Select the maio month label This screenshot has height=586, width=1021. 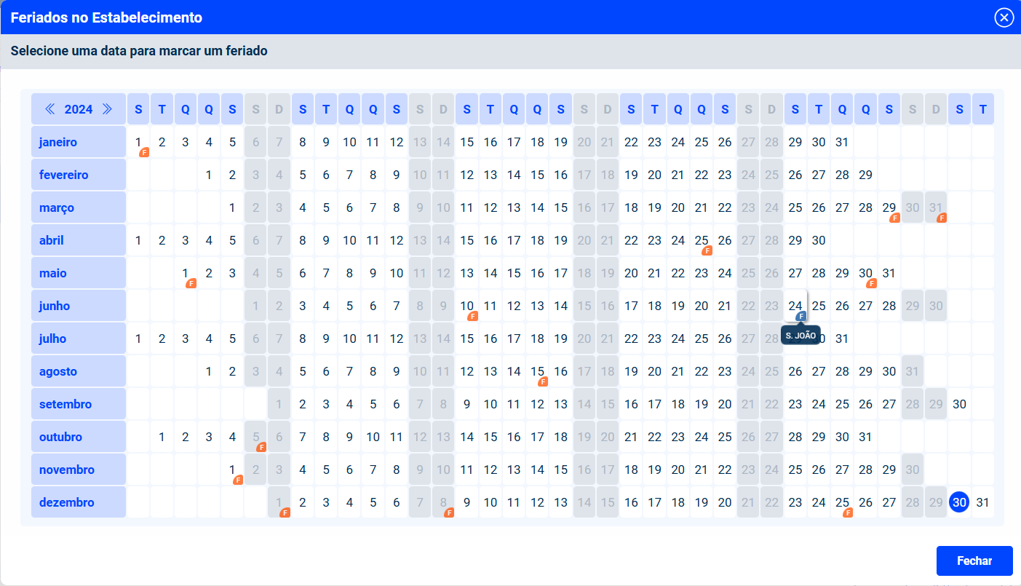(79, 273)
